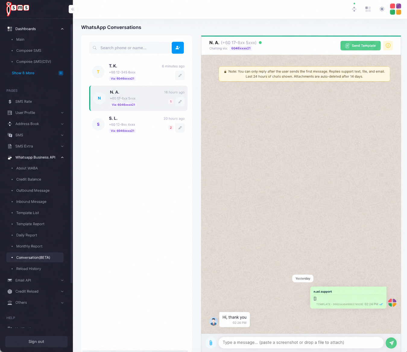
Task: Click the Show 8 More link
Action: point(23,73)
